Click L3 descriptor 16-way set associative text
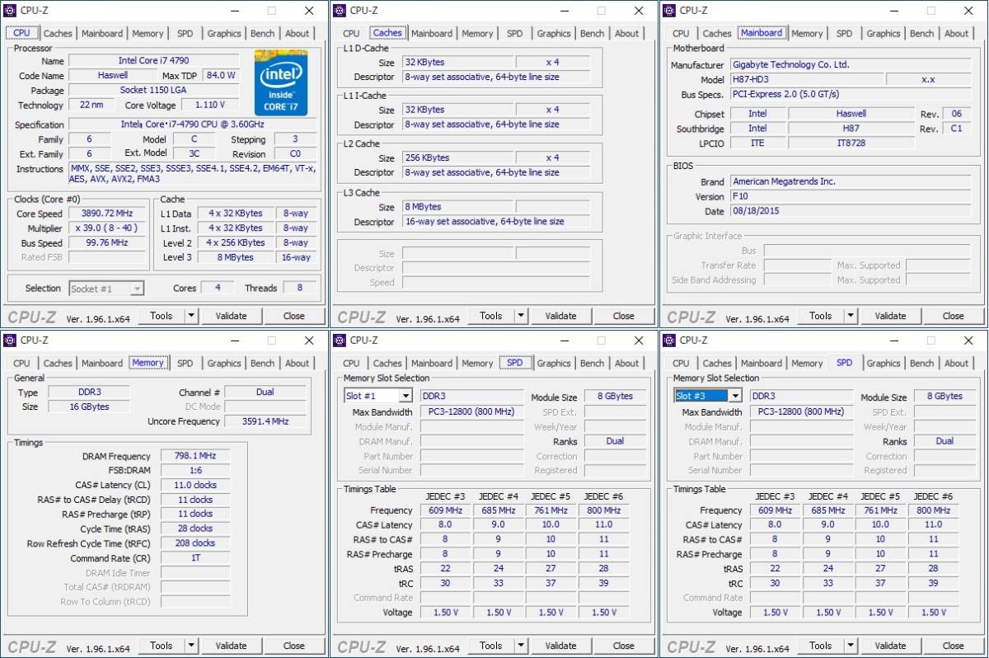Image resolution: width=989 pixels, height=658 pixels. pos(496,222)
